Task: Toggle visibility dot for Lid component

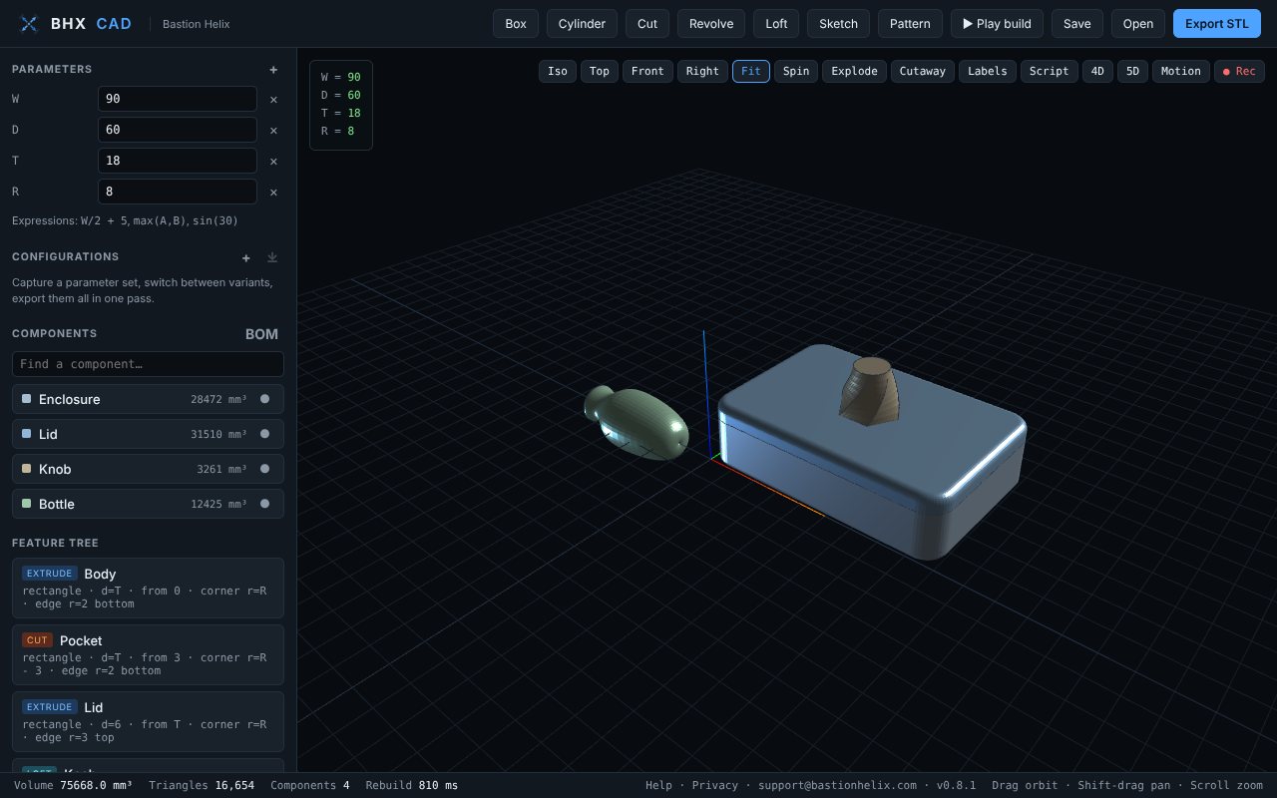Action: [x=264, y=434]
